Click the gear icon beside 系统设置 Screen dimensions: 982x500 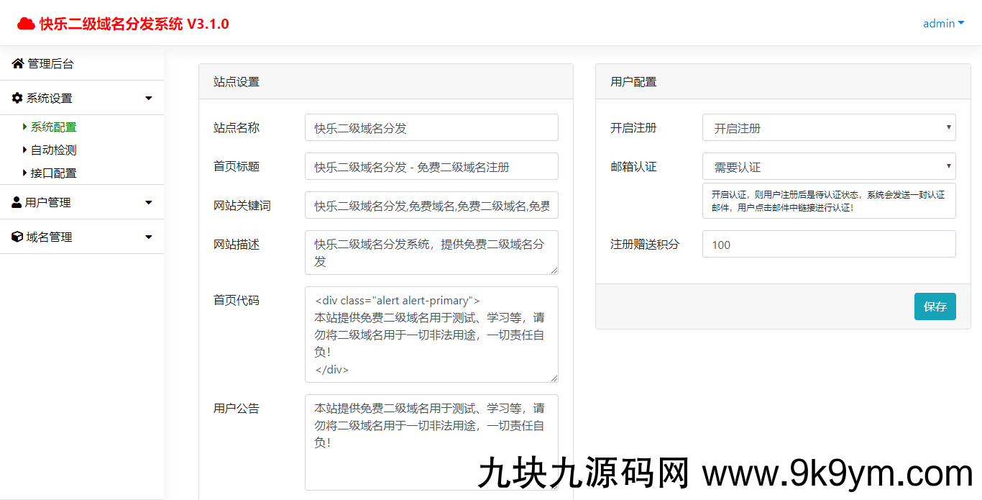click(17, 98)
